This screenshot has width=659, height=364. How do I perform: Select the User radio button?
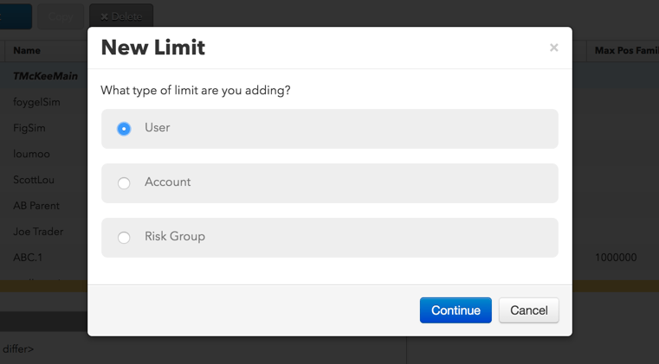click(124, 129)
